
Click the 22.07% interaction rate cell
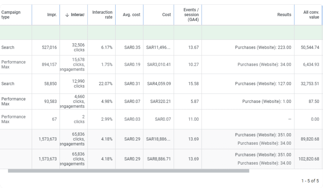[106, 84]
